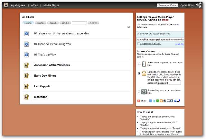Share via Tumblr icon
This screenshot has width=206, height=139.
click(x=172, y=101)
